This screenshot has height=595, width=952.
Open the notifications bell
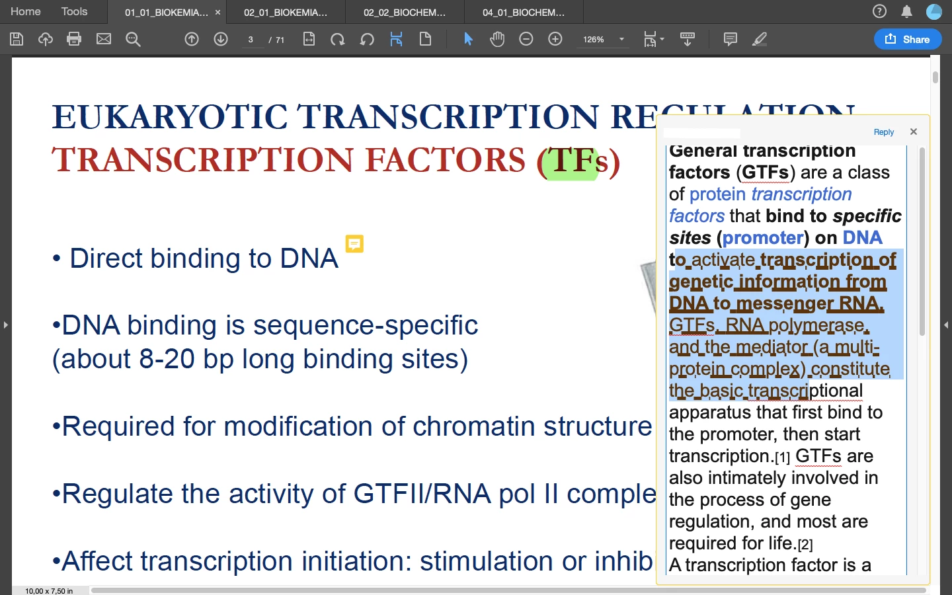[907, 11]
